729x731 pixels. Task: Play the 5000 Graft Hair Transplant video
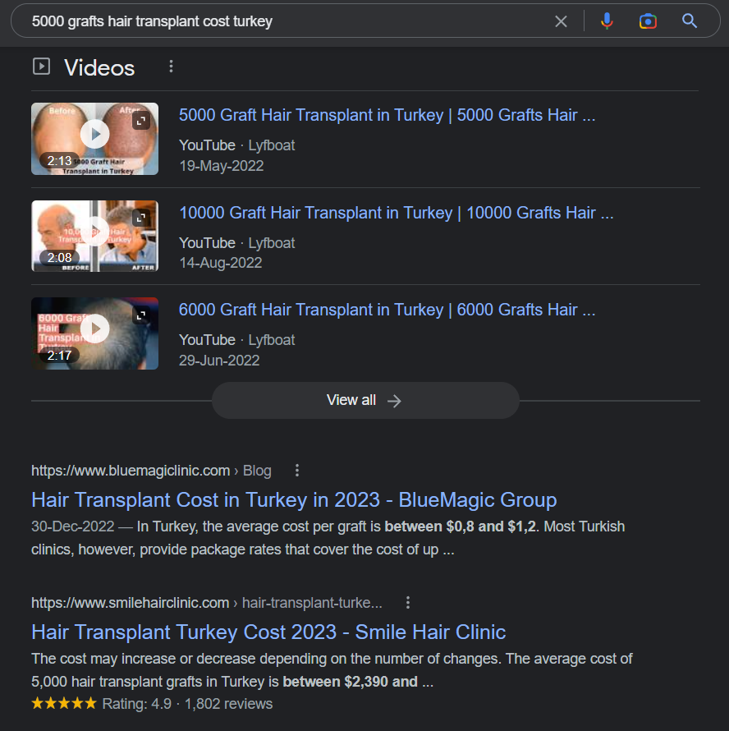95,134
